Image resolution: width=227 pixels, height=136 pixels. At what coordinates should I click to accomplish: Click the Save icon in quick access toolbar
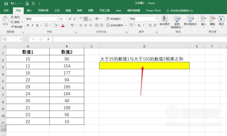point(6,3)
